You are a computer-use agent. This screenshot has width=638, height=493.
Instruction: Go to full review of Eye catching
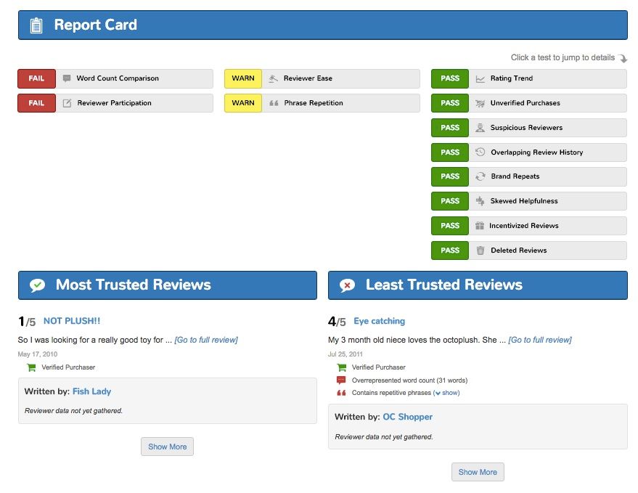(x=540, y=340)
